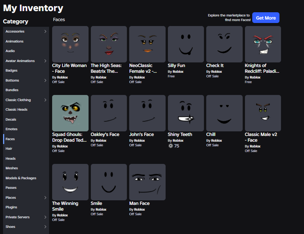This screenshot has width=304, height=234.
Task: Open John's Face title link
Action: click(141, 134)
